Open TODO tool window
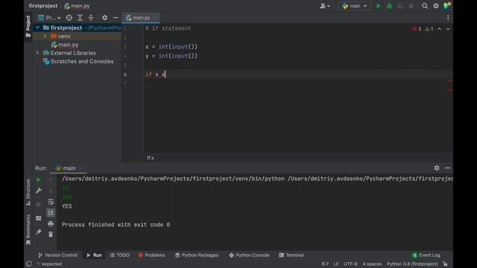 click(120, 255)
